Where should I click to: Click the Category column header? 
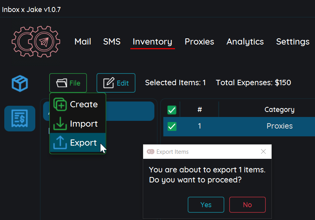point(279,110)
